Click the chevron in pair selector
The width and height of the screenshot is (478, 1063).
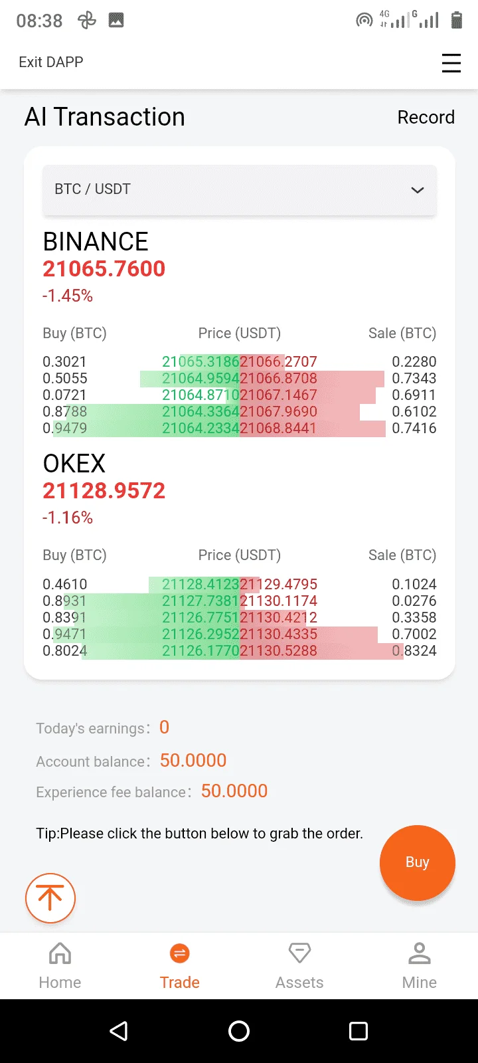coord(418,190)
